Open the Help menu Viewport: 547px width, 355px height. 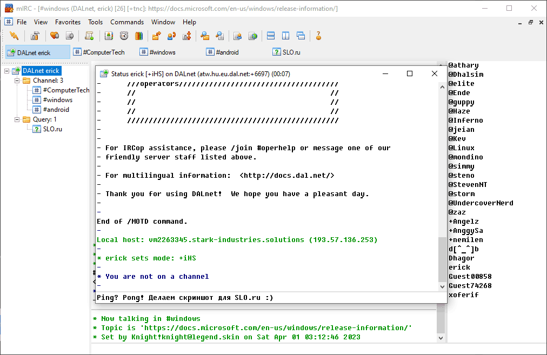(189, 22)
